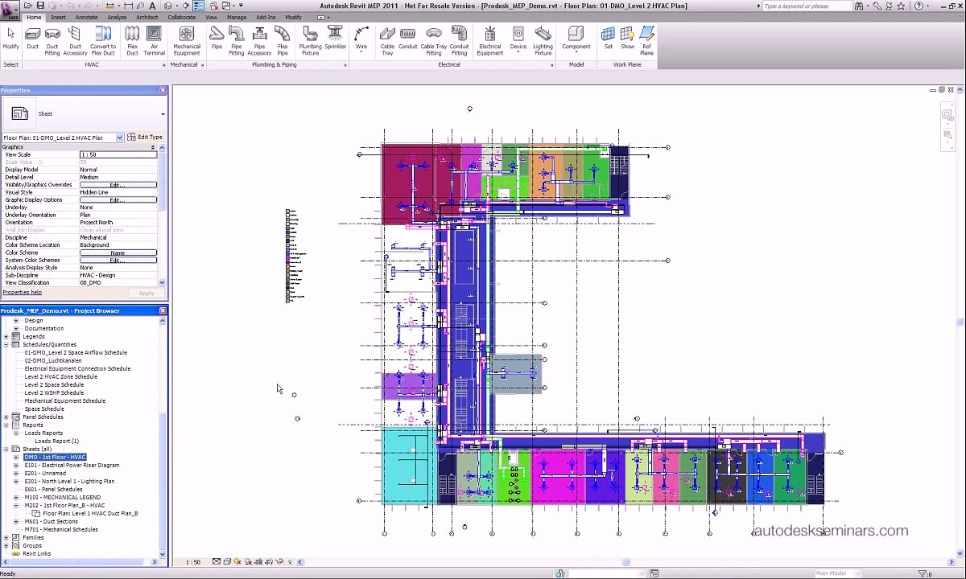The width and height of the screenshot is (966, 579).
Task: Expand the Panel Schedules tree node
Action: pyautogui.click(x=6, y=417)
